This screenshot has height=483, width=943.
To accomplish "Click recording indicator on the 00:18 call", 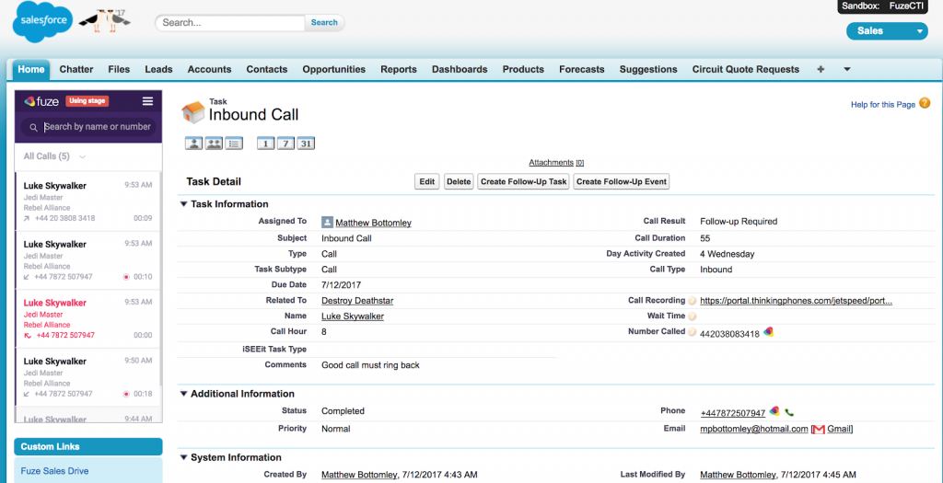I will point(126,394).
